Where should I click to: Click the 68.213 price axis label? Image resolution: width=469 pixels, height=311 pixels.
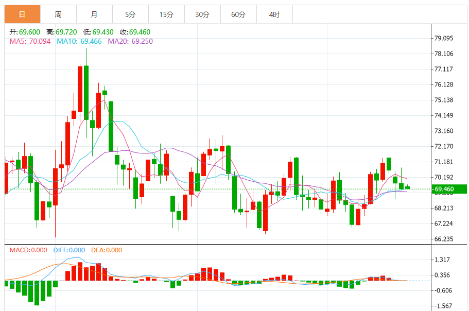(444, 208)
